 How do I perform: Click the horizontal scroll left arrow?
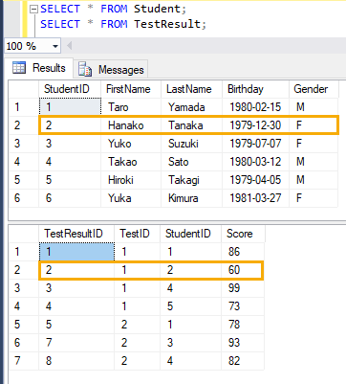(70, 46)
